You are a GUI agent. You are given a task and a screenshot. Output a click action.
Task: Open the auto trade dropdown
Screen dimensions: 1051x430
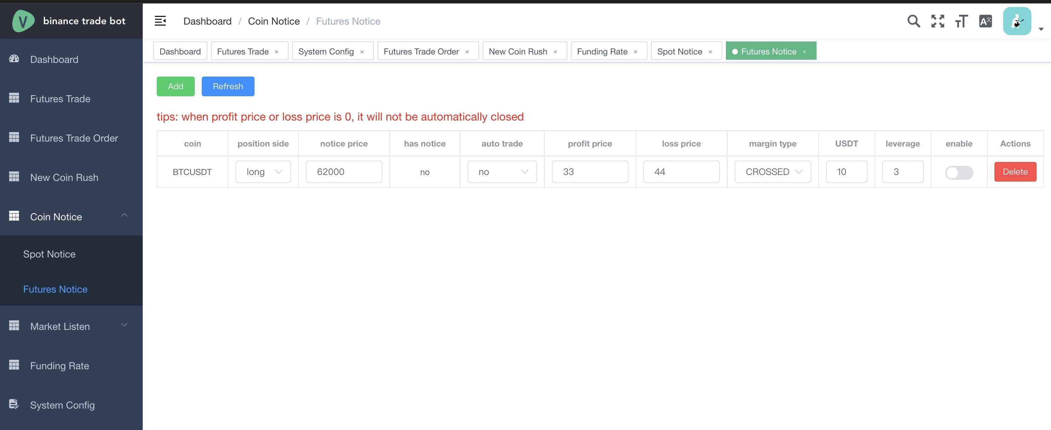(502, 171)
